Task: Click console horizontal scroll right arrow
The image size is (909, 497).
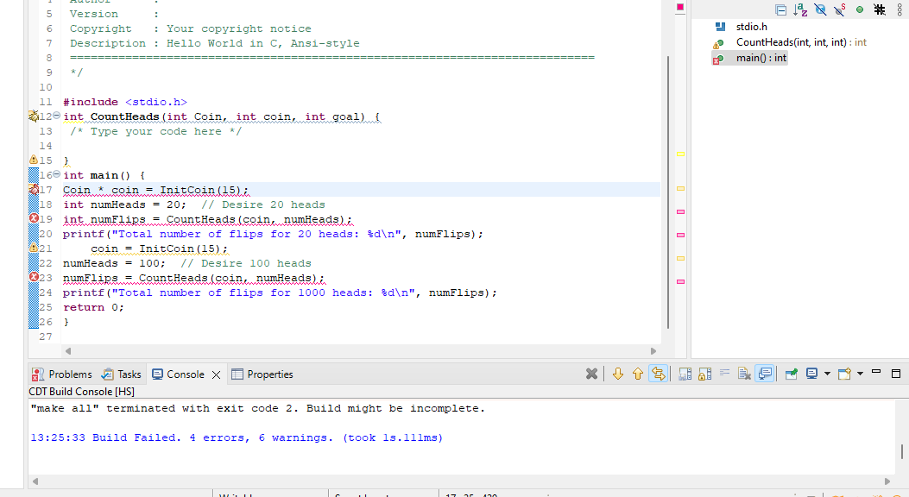Action: pyautogui.click(x=887, y=481)
